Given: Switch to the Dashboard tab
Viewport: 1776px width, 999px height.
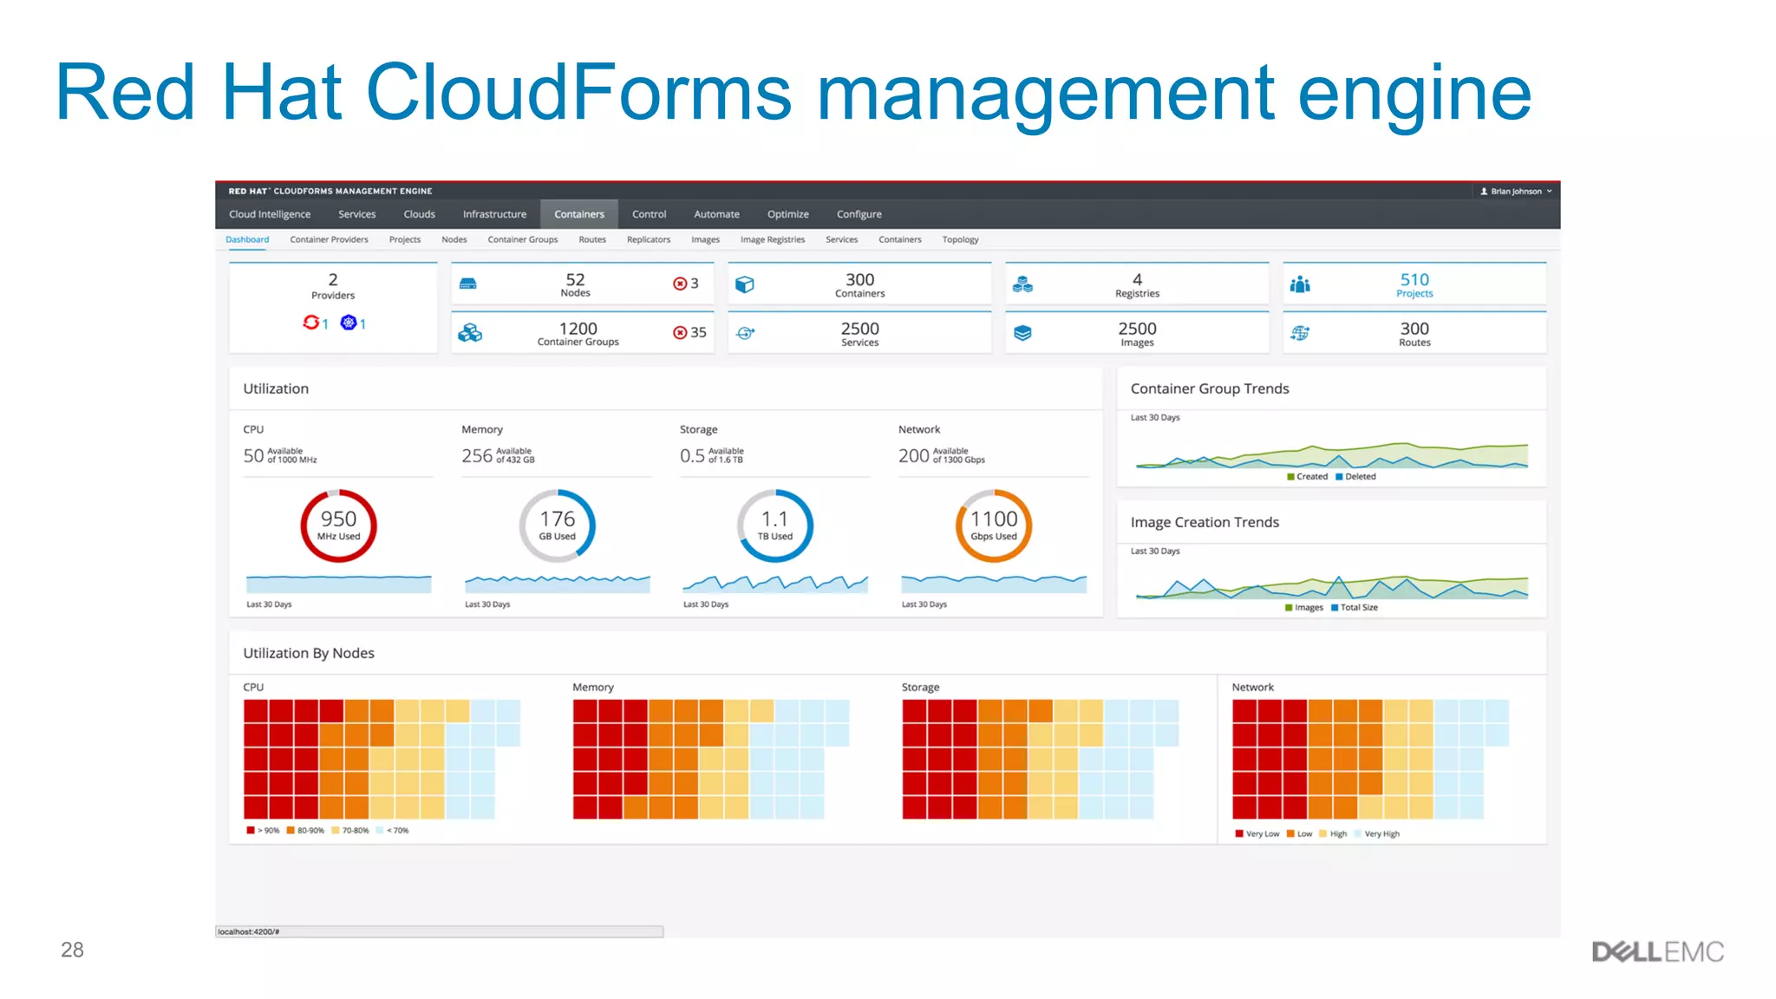Looking at the screenshot, I should (x=247, y=240).
